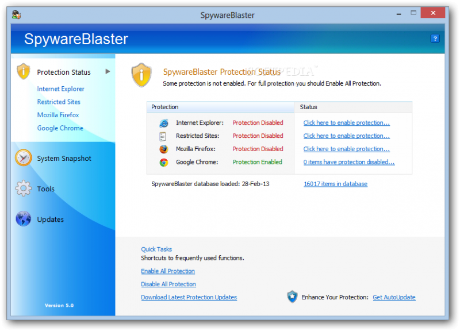Image resolution: width=460 pixels, height=331 pixels.
Task: Minimize the SpywareBlaster window
Action: 398,14
